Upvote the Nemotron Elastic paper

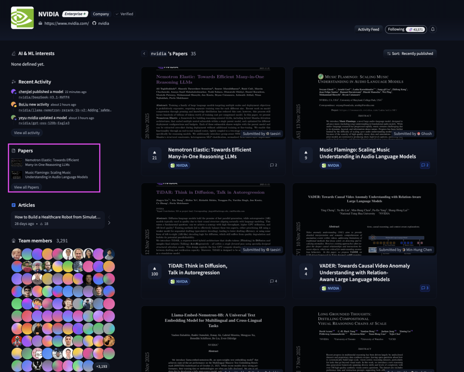154,155
